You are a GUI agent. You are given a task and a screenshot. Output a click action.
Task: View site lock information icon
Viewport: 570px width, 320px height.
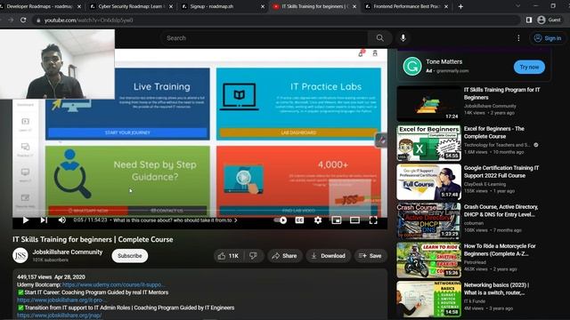38,20
